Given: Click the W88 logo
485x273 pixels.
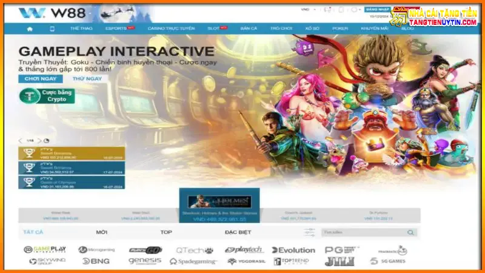Looking at the screenshot, I should click(52, 13).
